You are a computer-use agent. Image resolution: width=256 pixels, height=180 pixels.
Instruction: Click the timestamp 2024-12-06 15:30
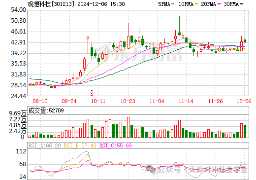click(101, 4)
